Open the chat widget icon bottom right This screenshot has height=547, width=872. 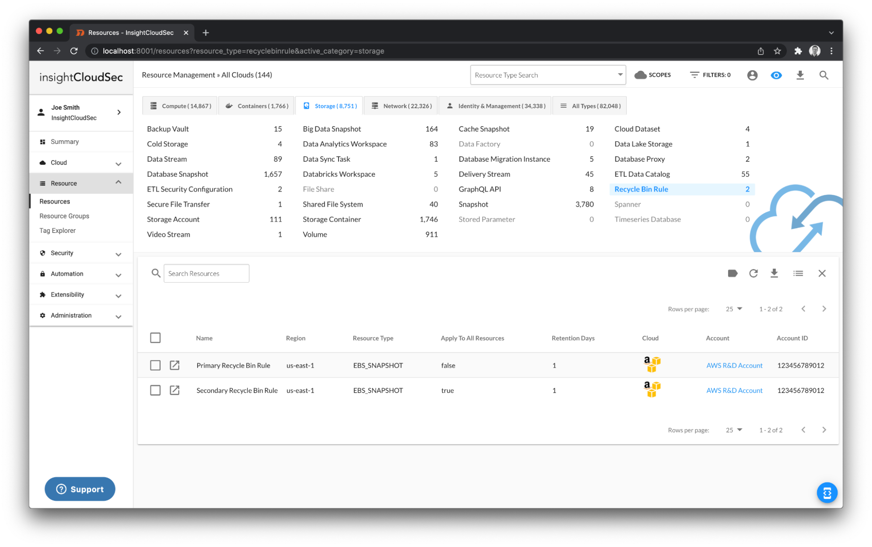pyautogui.click(x=827, y=493)
